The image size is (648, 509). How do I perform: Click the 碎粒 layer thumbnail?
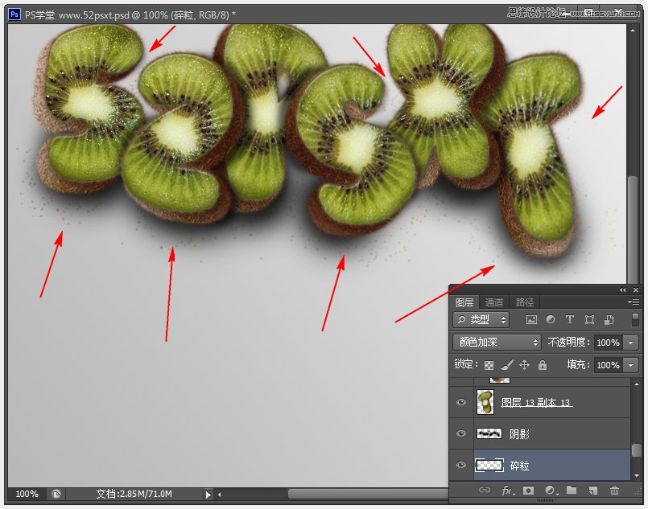pyautogui.click(x=489, y=465)
